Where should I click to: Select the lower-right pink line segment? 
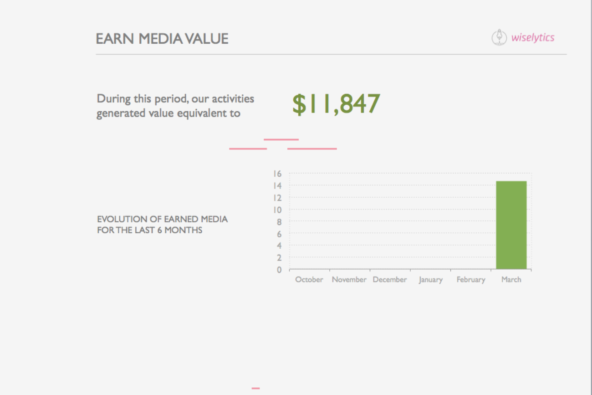[x=312, y=149]
